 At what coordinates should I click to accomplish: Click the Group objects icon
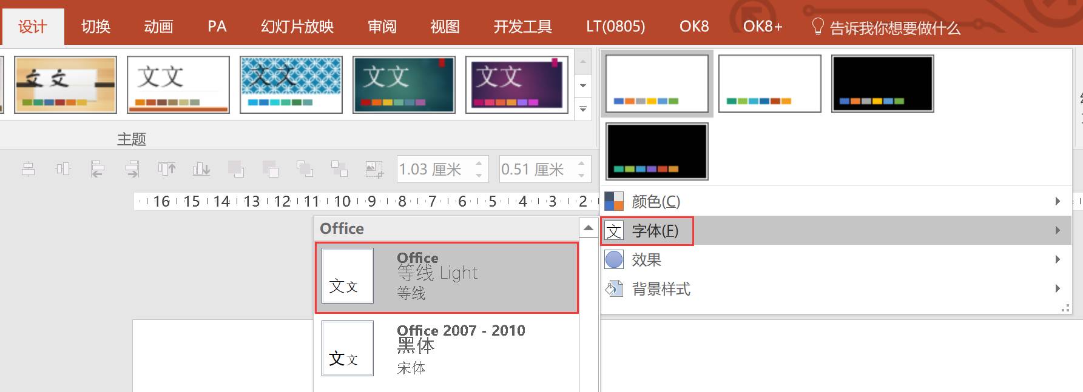pyautogui.click(x=305, y=169)
